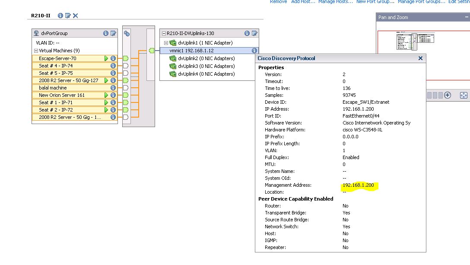Open info for truncated 2008 R2 Server - 50 Gig - 1…
The width and height of the screenshot is (470, 265).
(x=113, y=117)
